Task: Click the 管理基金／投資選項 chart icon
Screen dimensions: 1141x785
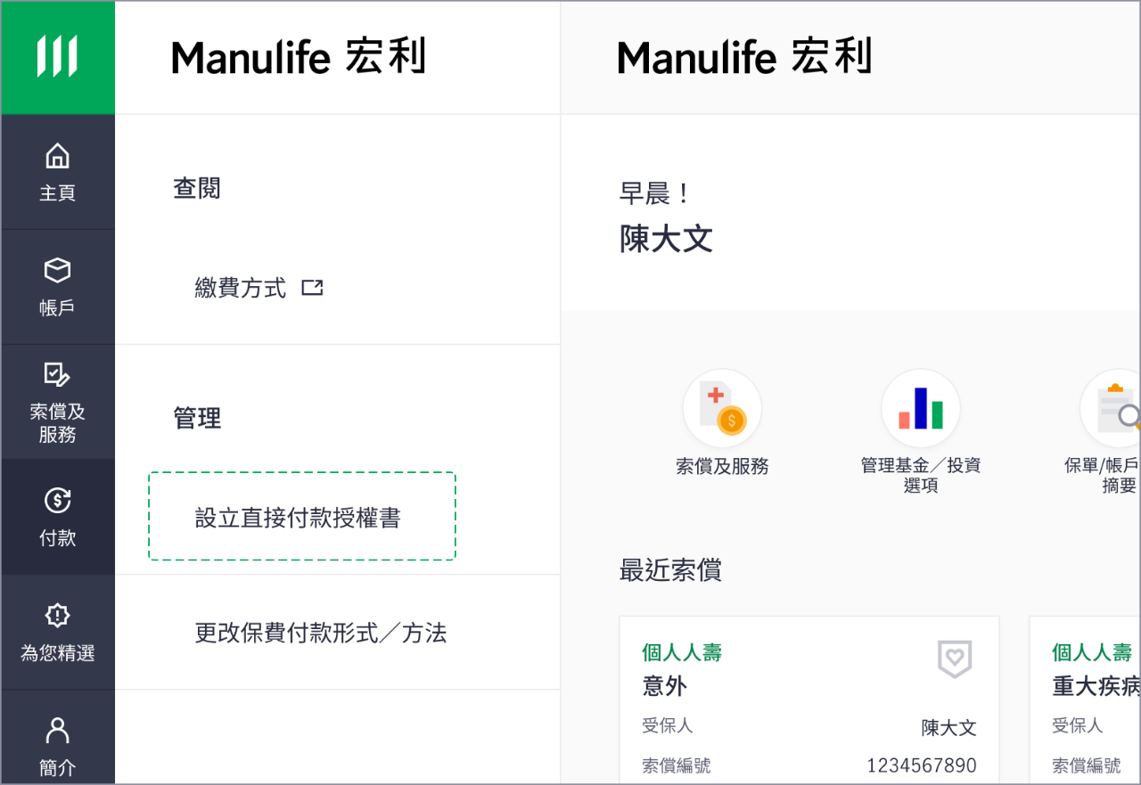Action: tap(921, 409)
